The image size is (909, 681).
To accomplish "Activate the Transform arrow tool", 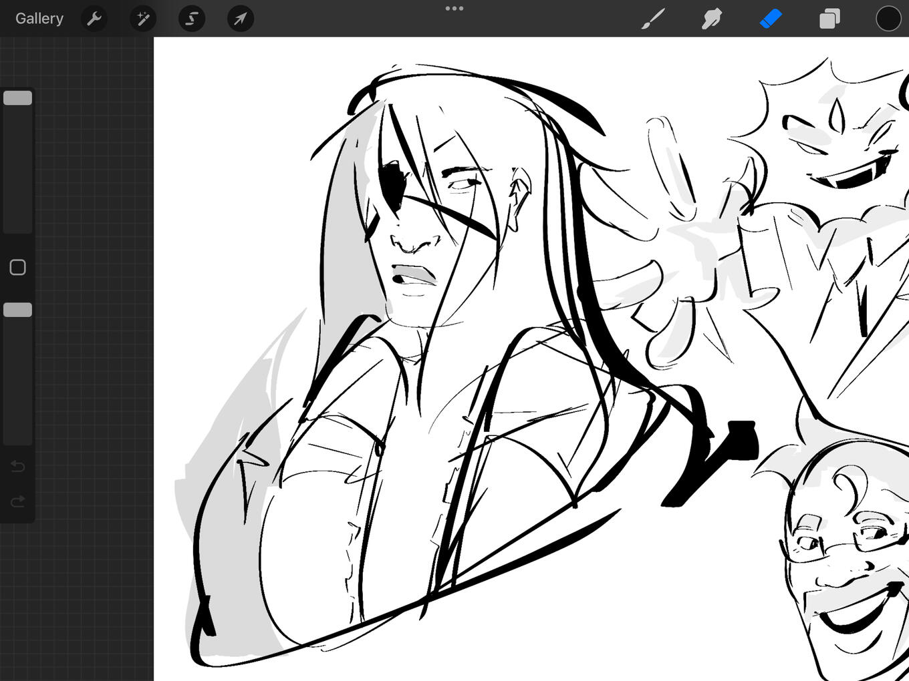I will [241, 19].
